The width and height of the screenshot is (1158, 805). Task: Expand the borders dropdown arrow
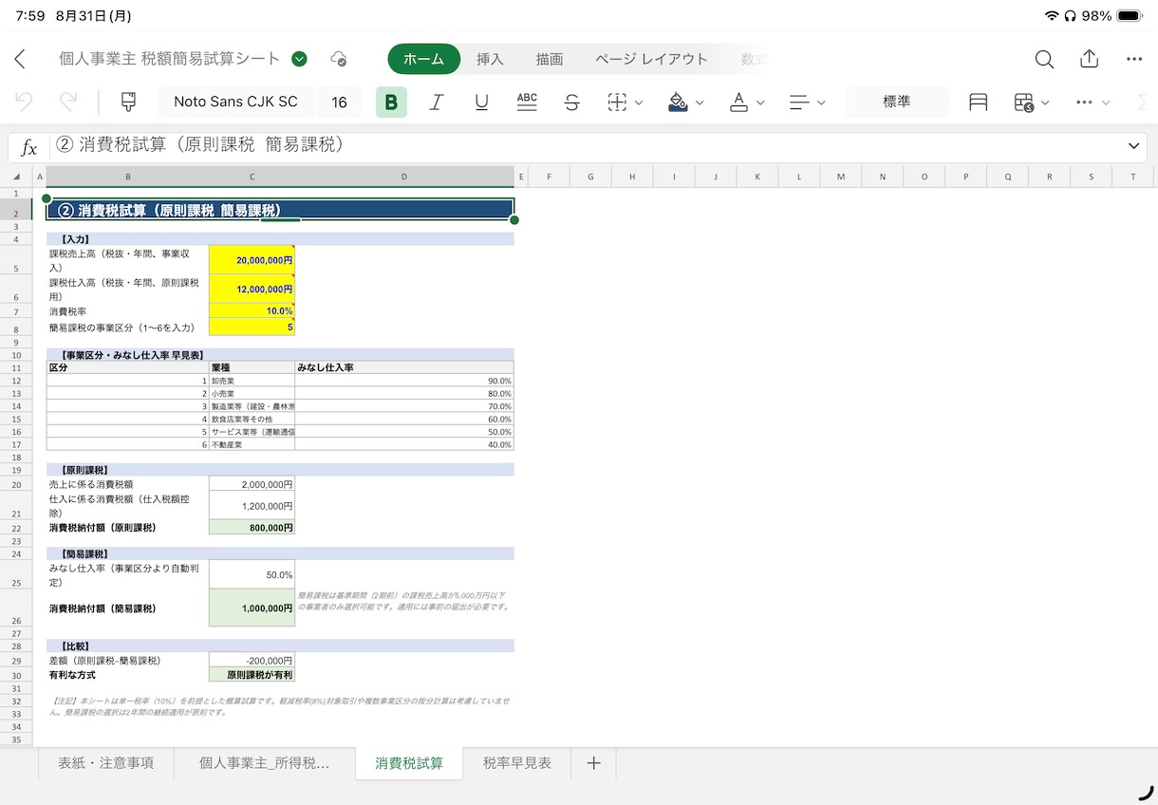point(639,103)
